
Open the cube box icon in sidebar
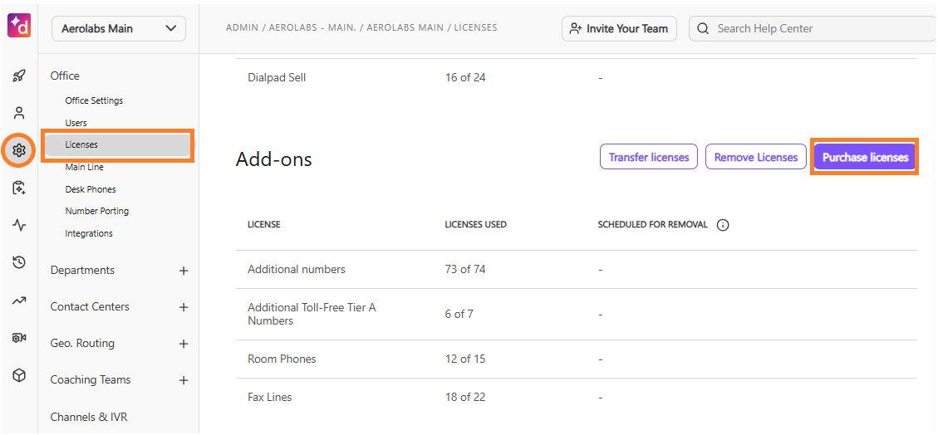point(19,375)
